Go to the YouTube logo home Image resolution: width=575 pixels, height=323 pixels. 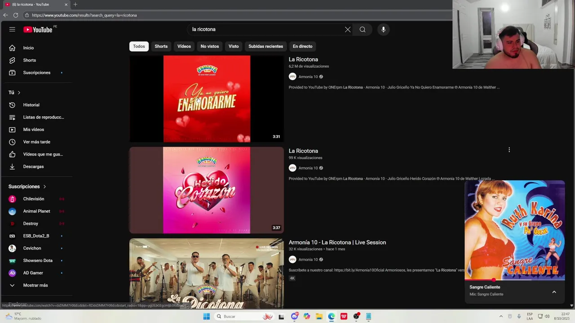click(38, 30)
